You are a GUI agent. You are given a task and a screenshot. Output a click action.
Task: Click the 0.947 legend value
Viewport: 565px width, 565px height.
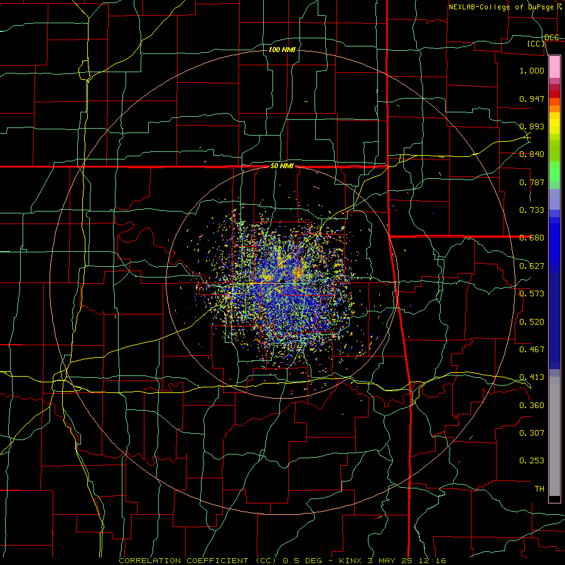[532, 99]
